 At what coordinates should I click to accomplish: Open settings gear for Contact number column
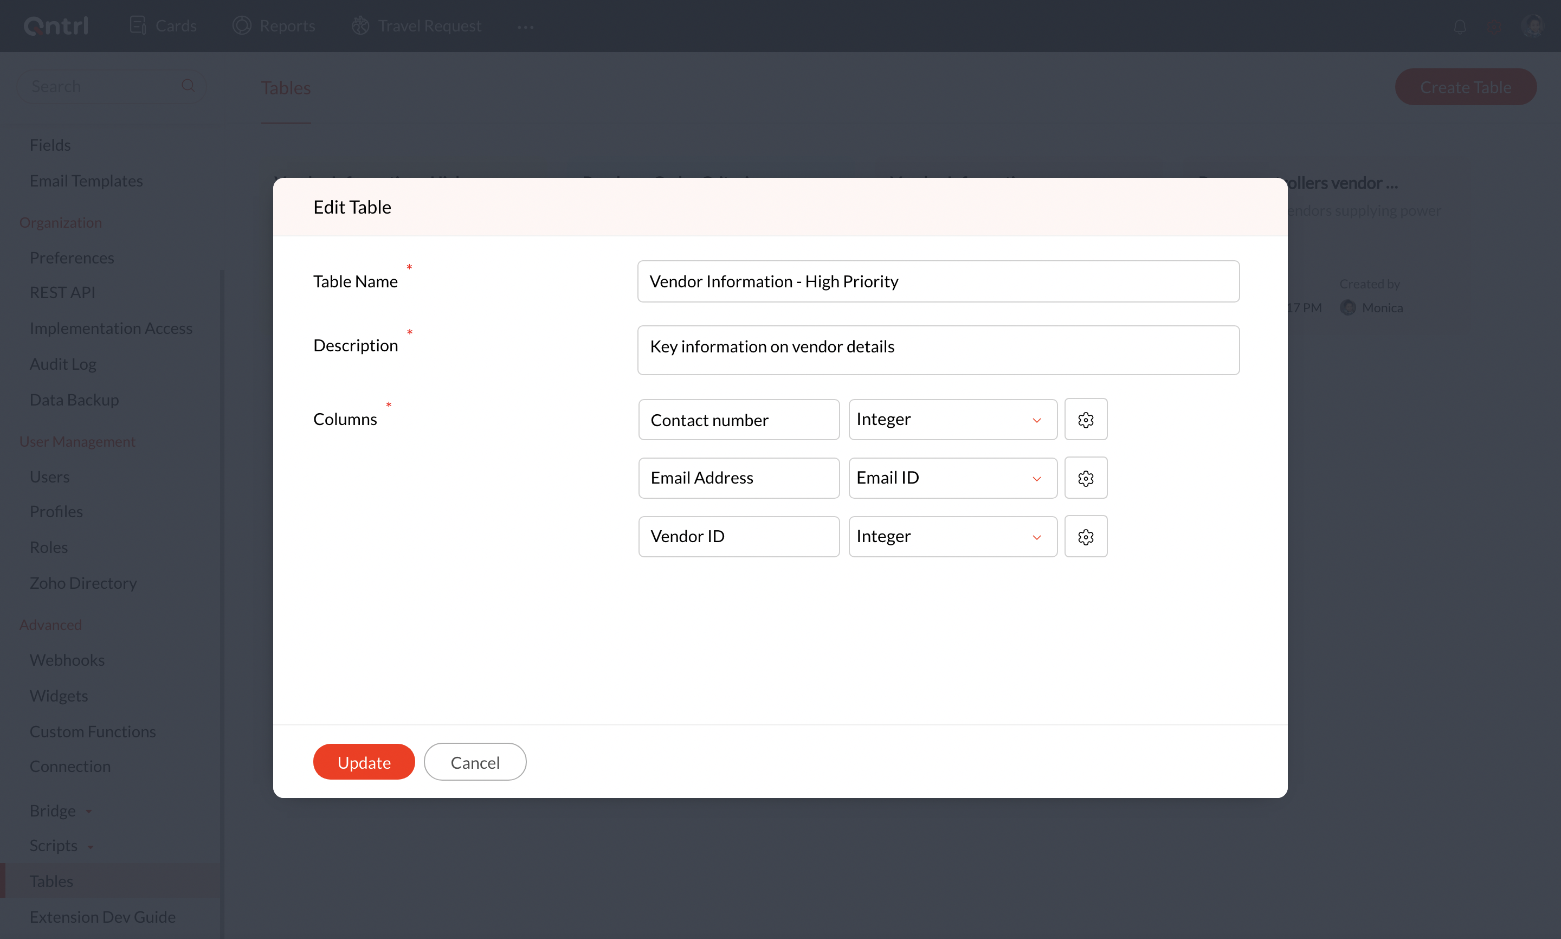coord(1085,420)
